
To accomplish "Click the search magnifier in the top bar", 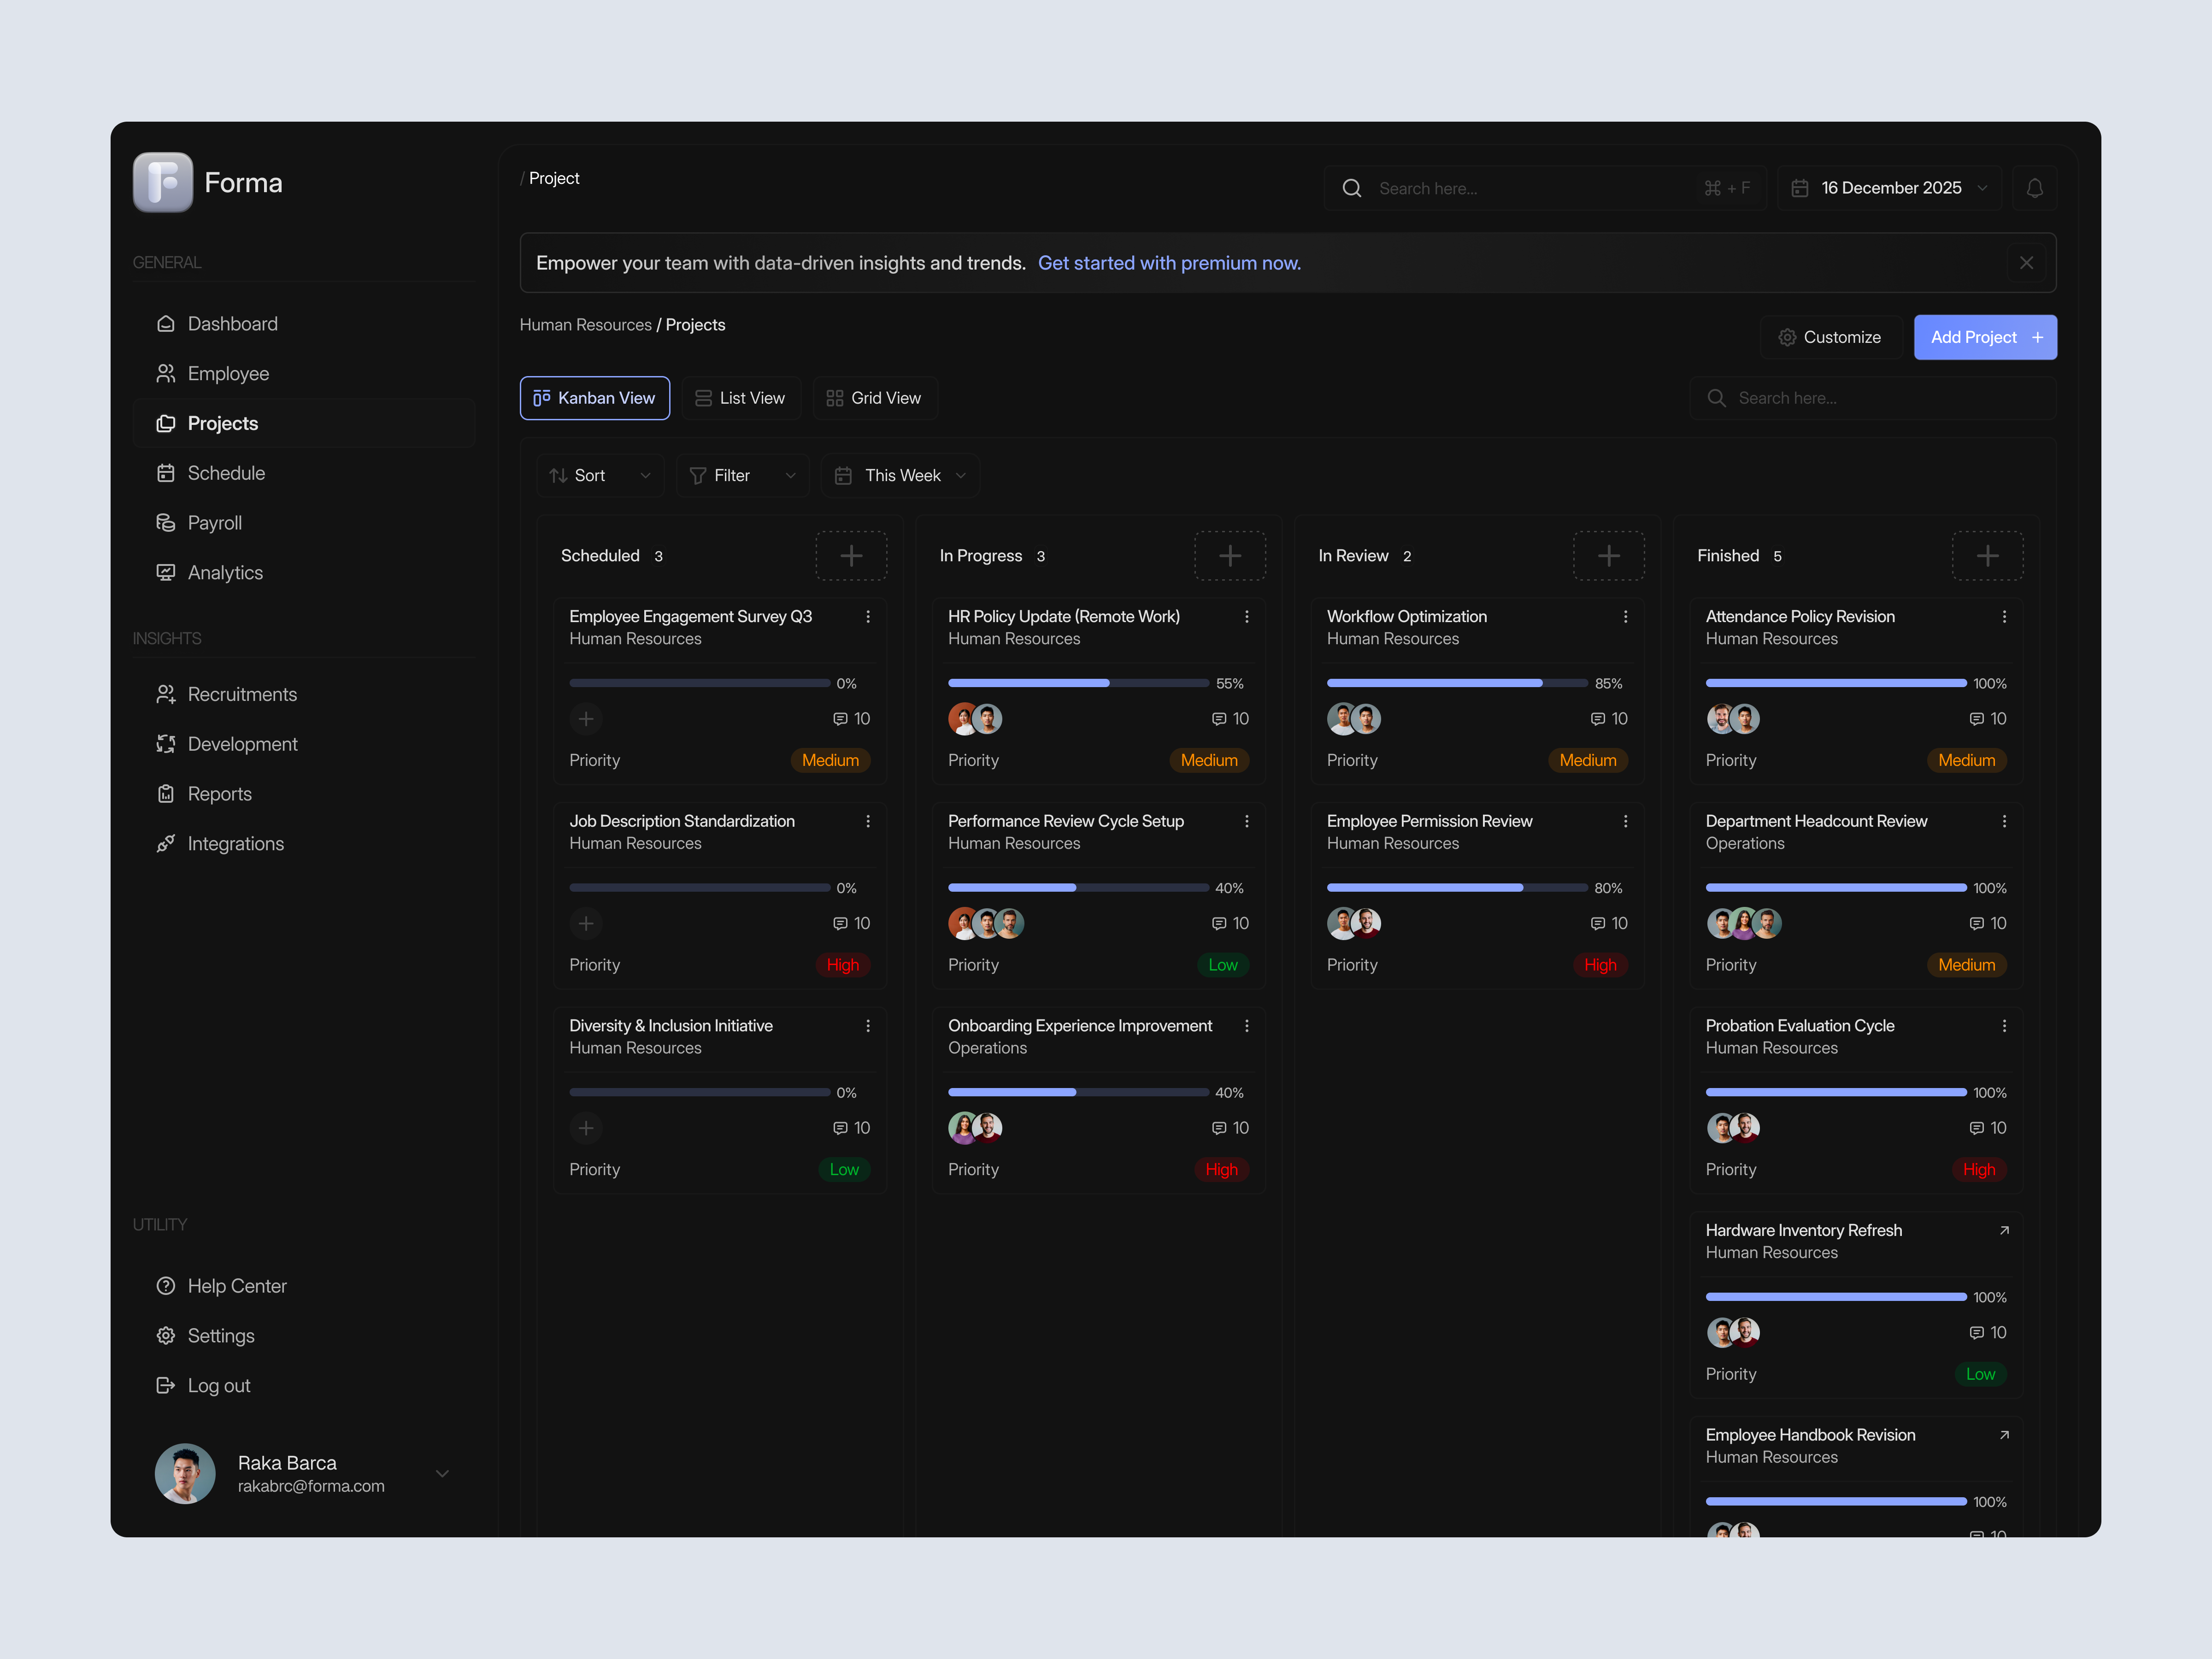I will tap(1352, 188).
